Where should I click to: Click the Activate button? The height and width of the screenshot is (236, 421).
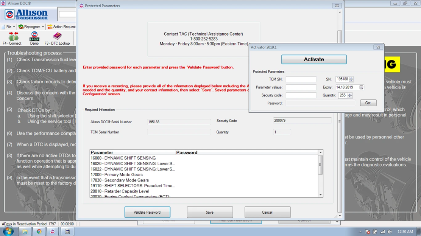coord(314,59)
